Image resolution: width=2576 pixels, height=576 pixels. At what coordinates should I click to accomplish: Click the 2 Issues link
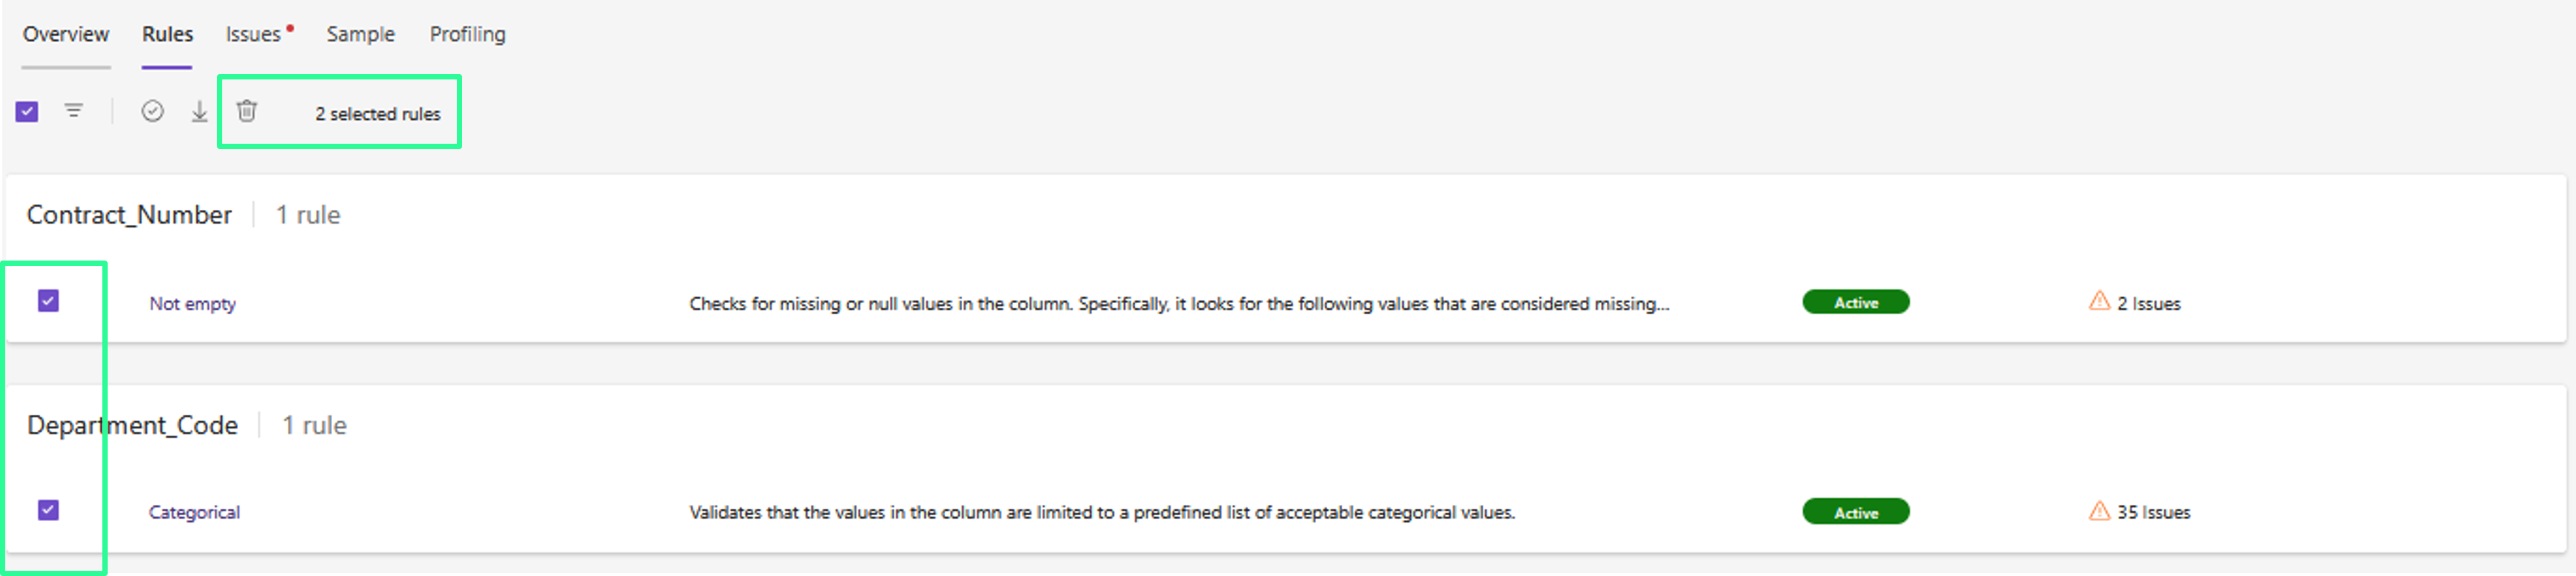point(2148,303)
